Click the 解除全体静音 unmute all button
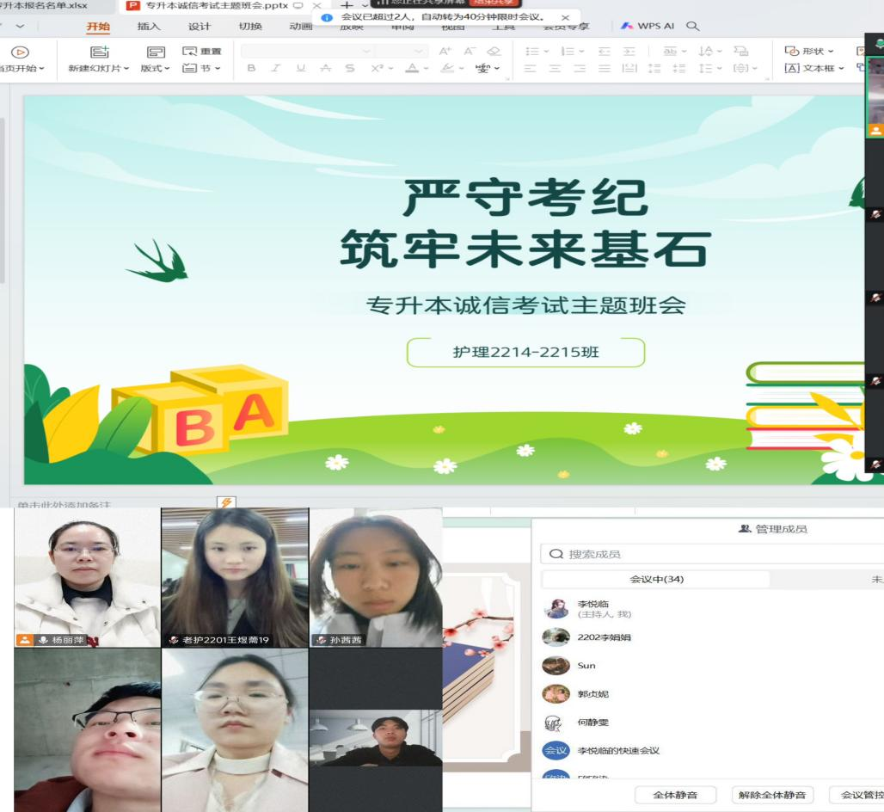884x812 pixels. pos(773,795)
